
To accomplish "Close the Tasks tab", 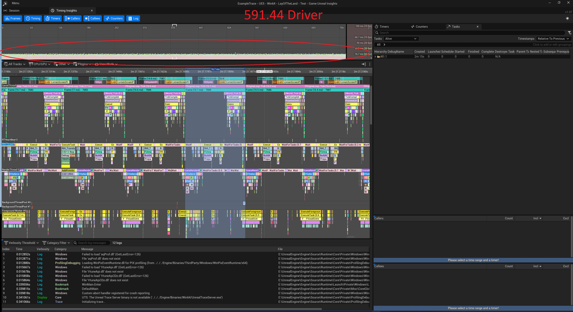I will pos(477,27).
